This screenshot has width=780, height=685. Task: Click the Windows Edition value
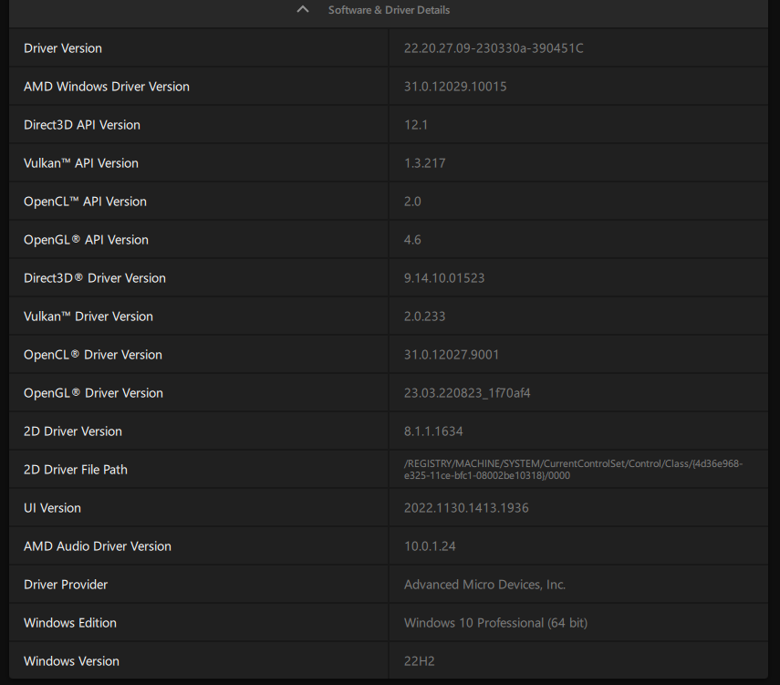[x=495, y=623]
